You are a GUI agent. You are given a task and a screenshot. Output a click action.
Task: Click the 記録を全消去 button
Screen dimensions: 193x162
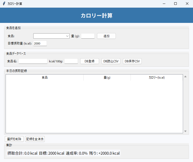[x=35, y=139]
